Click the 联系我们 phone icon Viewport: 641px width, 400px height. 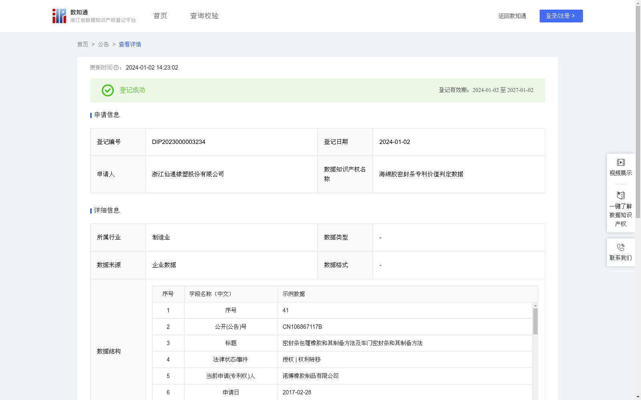point(621,247)
